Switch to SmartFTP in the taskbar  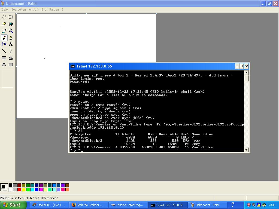click(49, 205)
